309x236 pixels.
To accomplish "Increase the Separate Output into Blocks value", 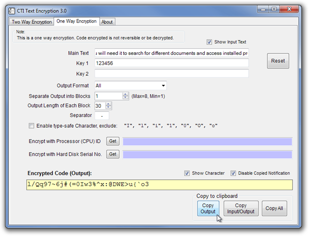I will tap(125, 94).
